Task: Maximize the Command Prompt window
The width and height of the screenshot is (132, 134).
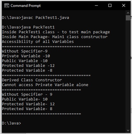Action: pyautogui.click(x=110, y=5)
